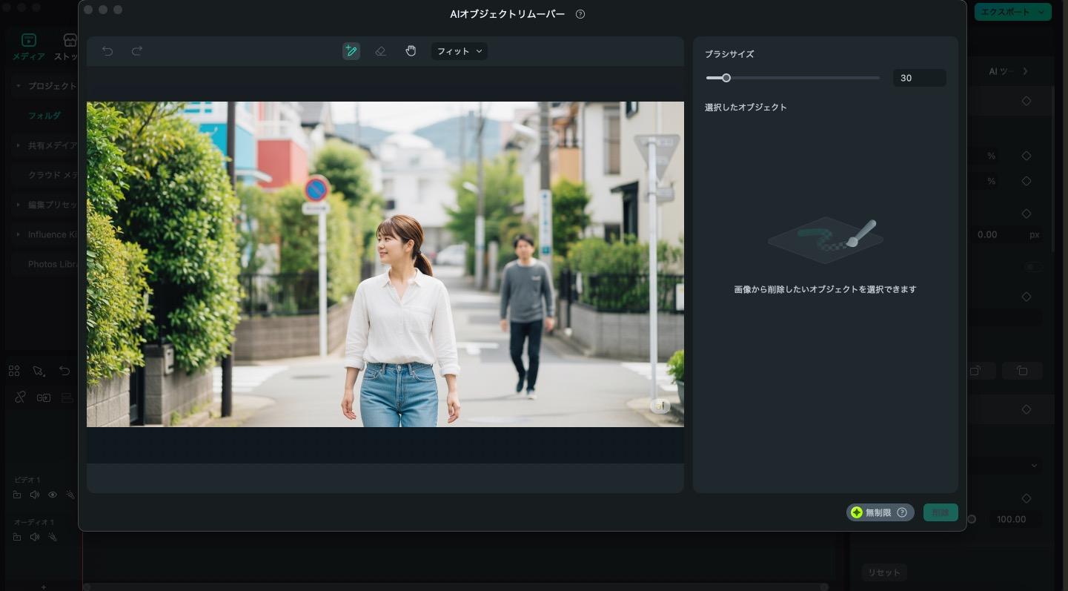Select the smart brush selection tool

click(x=351, y=51)
